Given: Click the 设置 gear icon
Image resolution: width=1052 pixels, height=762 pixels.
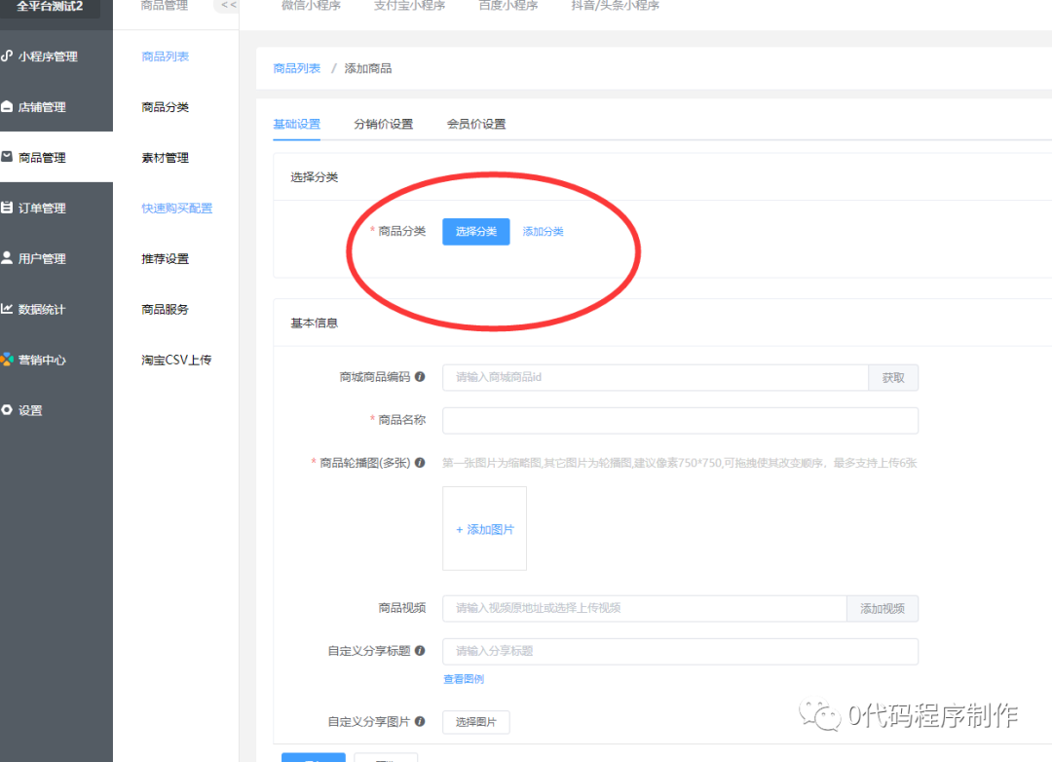Looking at the screenshot, I should coord(7,409).
